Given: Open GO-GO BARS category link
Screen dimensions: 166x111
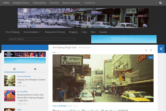Looking at the screenshot, I should point(22,92).
